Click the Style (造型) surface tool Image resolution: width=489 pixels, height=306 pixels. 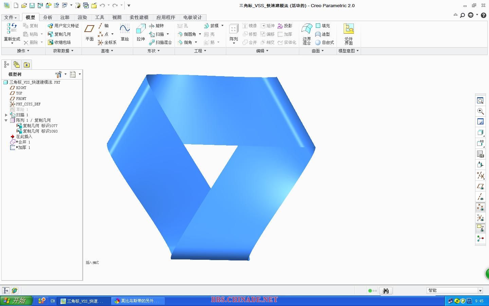point(323,34)
